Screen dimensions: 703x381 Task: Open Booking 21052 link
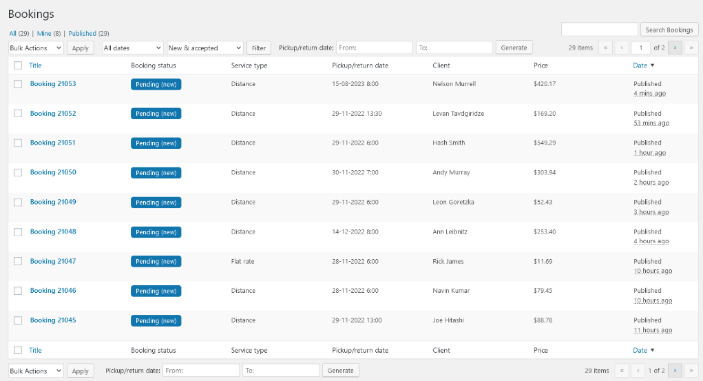pos(53,113)
